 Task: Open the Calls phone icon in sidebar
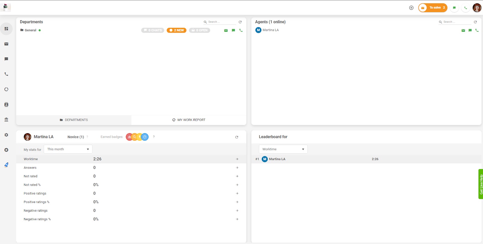click(6, 74)
